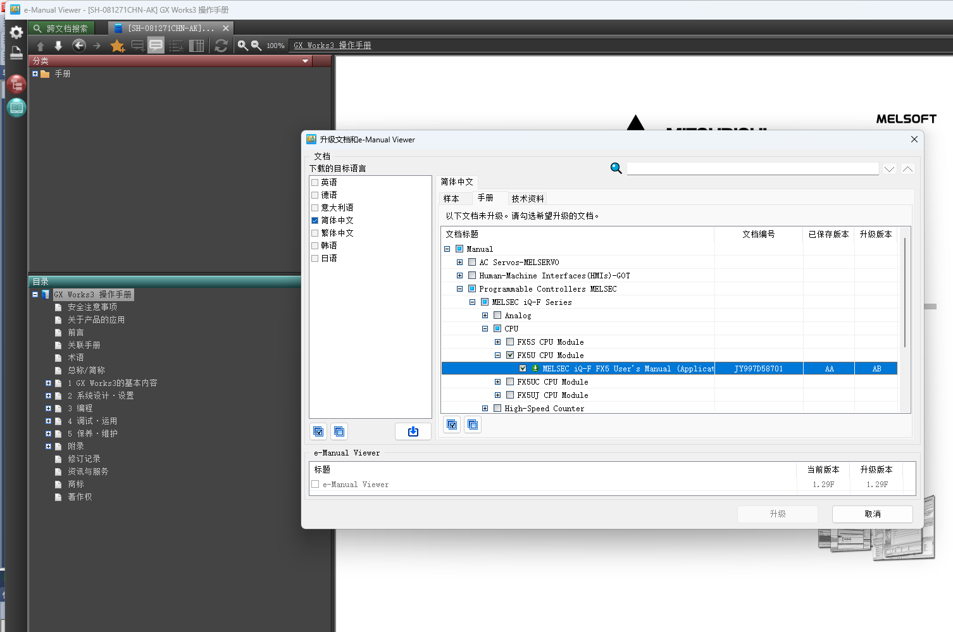Uncheck the 简体中文 language checkbox
The width and height of the screenshot is (953, 632).
[x=315, y=220]
